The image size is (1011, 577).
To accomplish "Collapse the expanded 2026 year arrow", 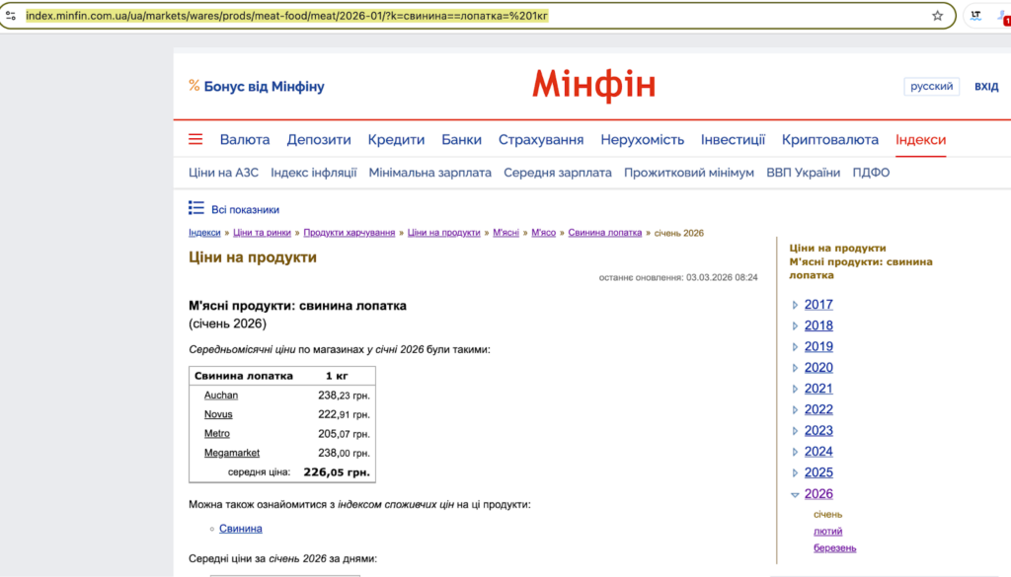I will point(796,494).
